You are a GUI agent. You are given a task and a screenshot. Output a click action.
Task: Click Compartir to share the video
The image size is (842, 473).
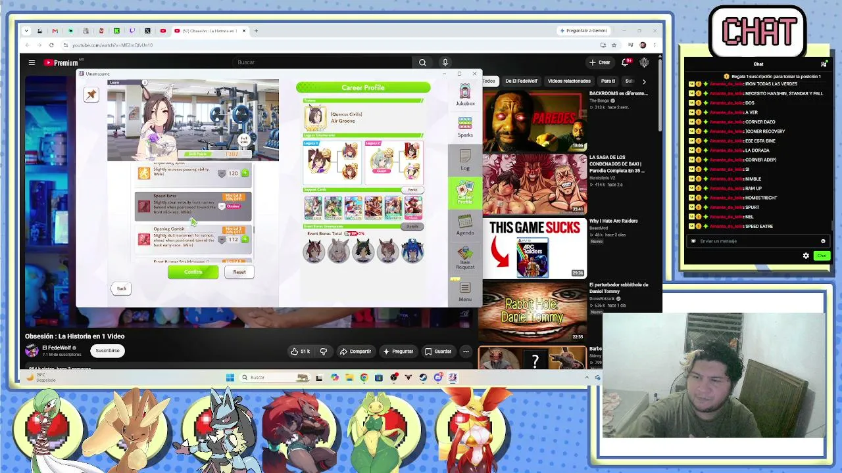(355, 351)
